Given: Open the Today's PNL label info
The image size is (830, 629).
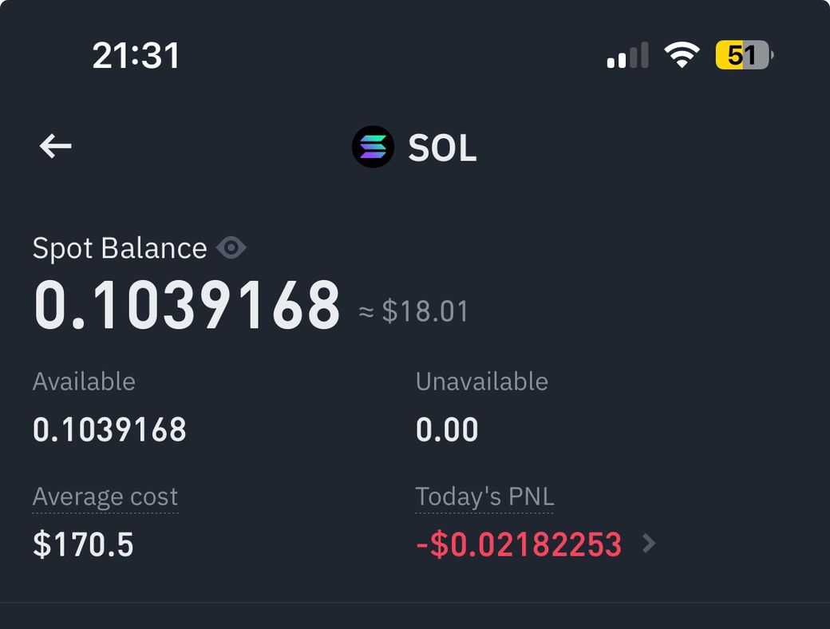Looking at the screenshot, I should click(x=484, y=497).
